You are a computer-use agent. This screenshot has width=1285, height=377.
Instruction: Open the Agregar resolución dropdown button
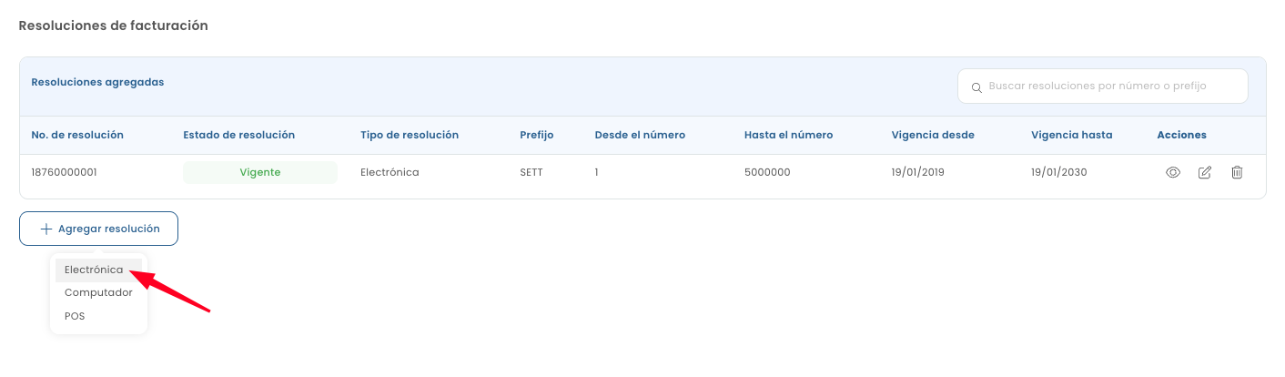click(98, 229)
